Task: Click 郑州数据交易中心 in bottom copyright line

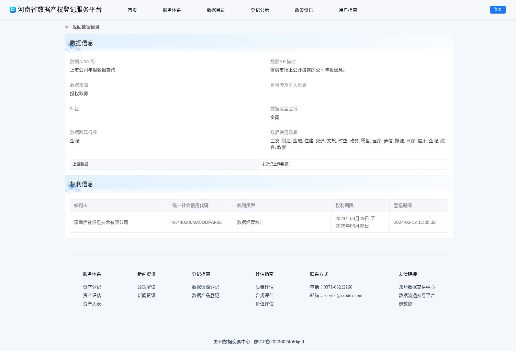Action: [232, 342]
